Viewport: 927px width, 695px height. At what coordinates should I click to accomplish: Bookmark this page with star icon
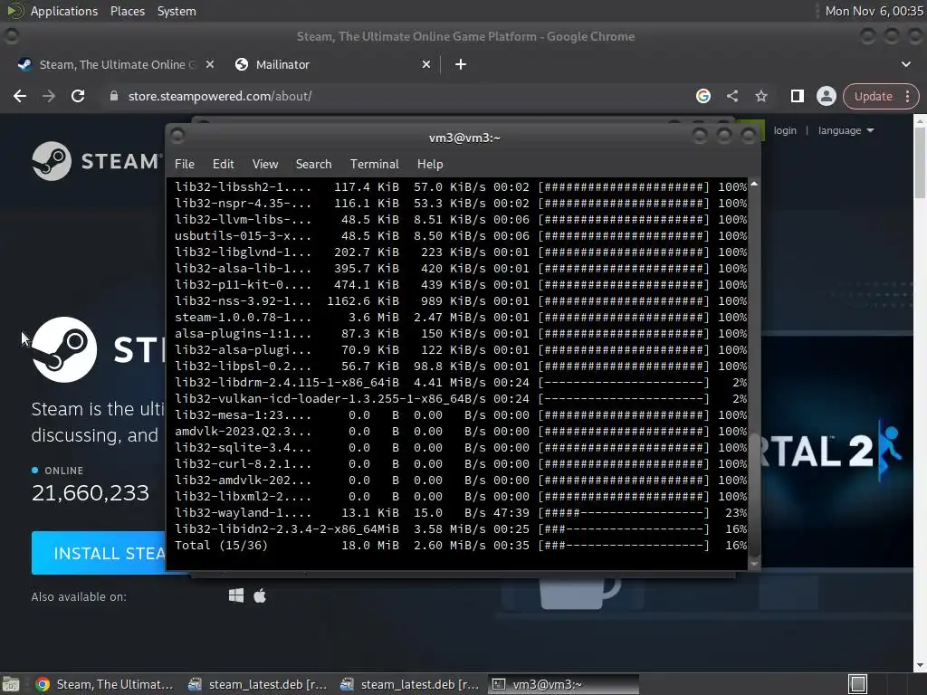[x=760, y=96]
